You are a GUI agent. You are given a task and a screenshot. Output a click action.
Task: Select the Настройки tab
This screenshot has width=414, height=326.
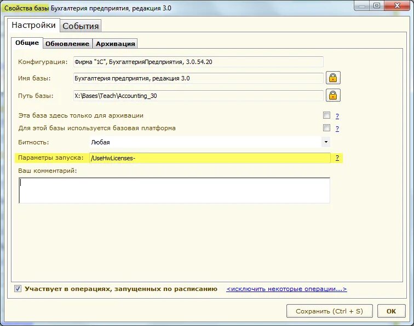(33, 25)
